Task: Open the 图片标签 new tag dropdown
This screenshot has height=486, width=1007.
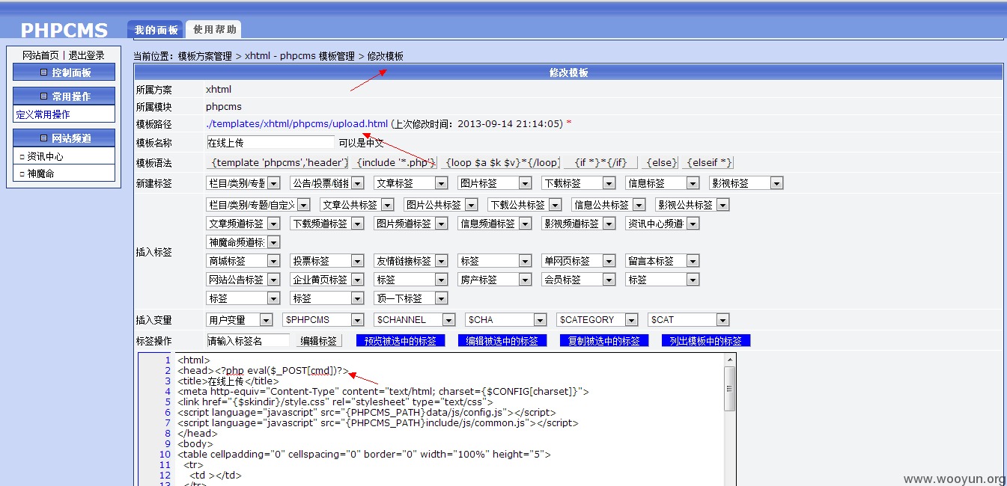Action: point(495,183)
